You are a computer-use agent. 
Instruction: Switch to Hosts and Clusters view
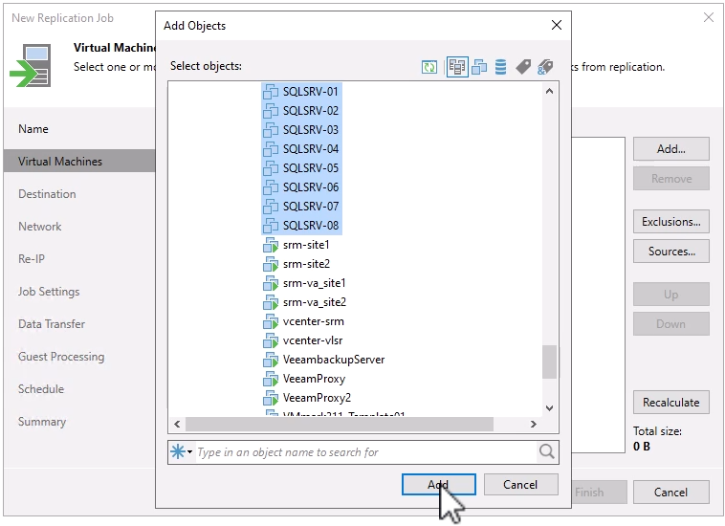(456, 67)
